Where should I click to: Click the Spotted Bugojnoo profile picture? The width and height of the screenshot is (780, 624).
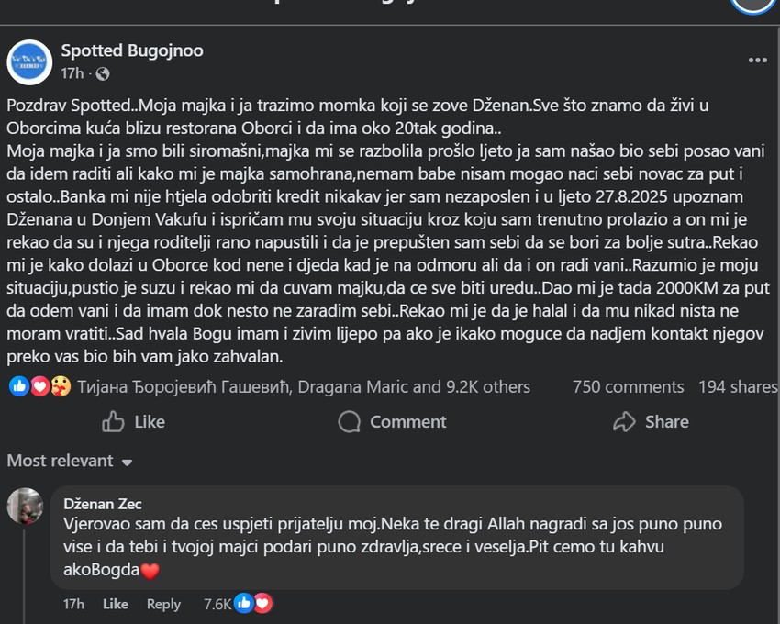coord(31,61)
